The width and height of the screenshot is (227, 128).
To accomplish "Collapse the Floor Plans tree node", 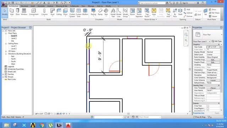I will pyautogui.click(x=6, y=33).
